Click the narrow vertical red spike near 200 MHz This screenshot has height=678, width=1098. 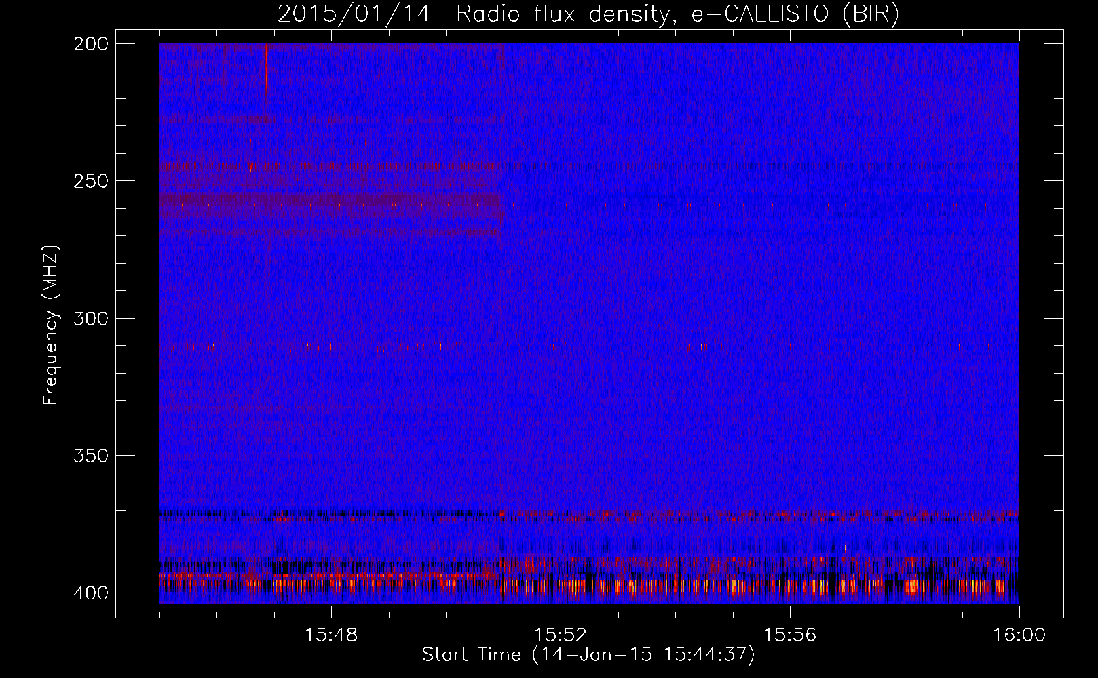pos(266,68)
